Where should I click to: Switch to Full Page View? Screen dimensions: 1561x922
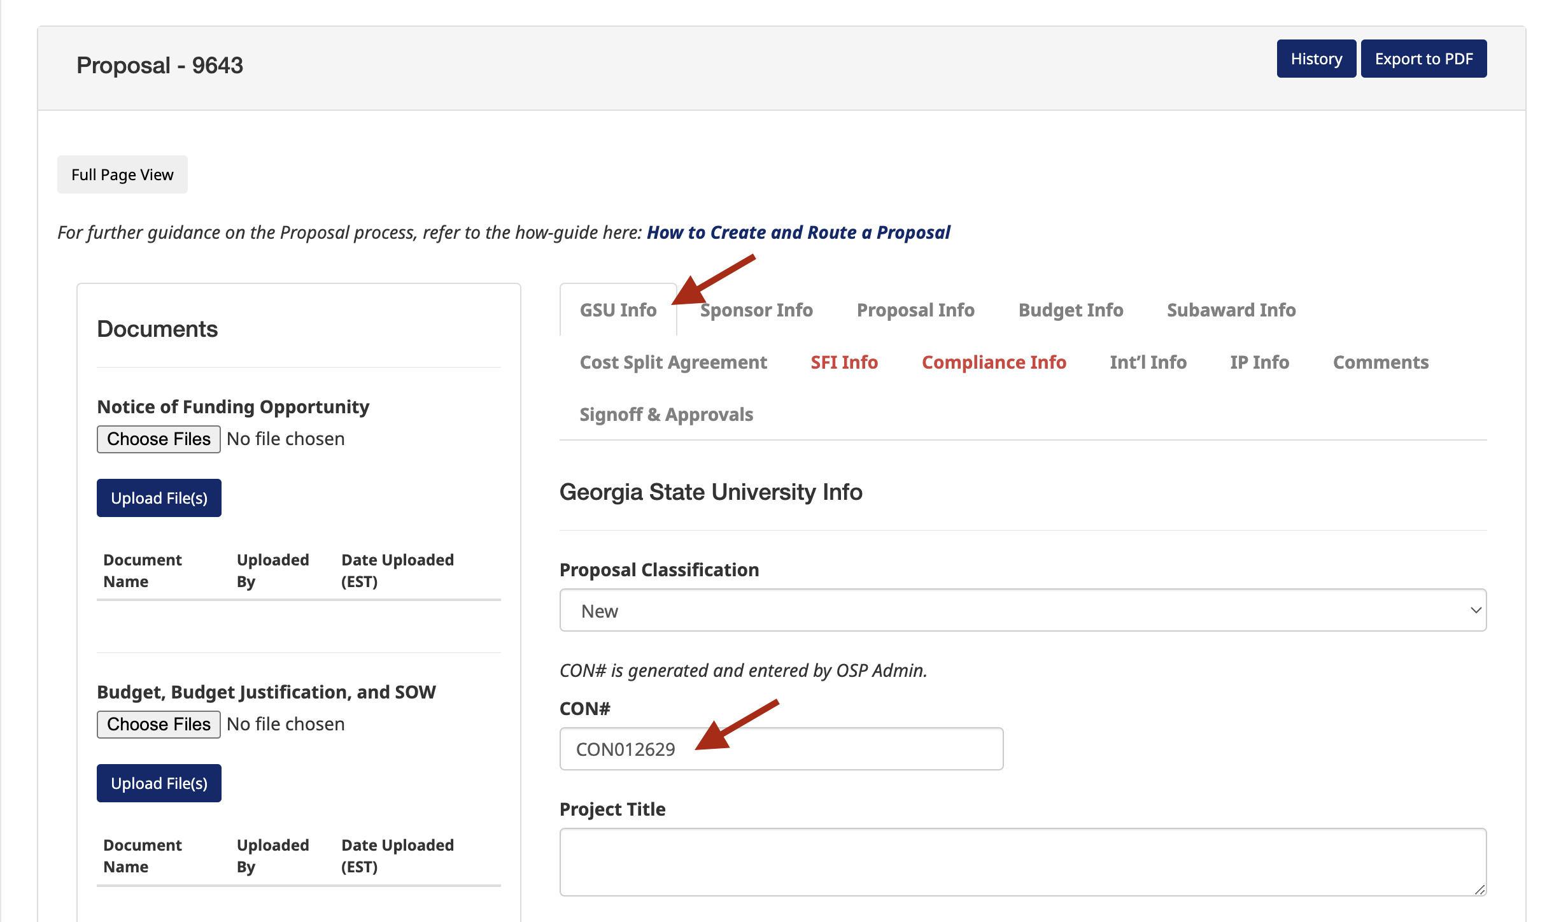(122, 174)
